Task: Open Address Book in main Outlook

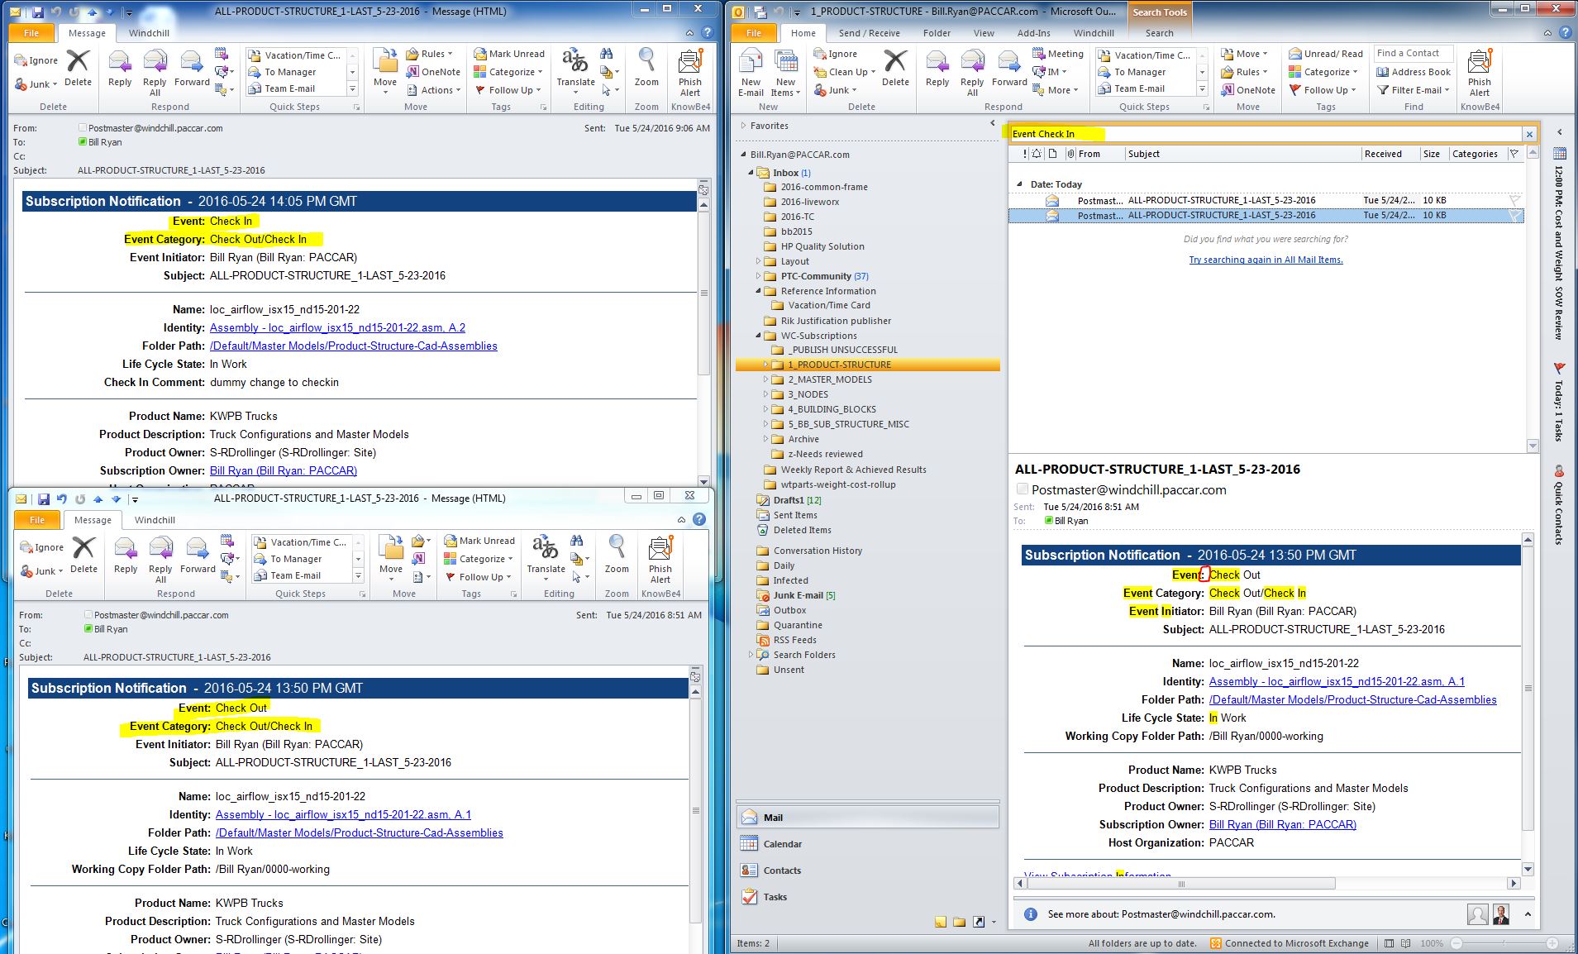Action: 1414,72
